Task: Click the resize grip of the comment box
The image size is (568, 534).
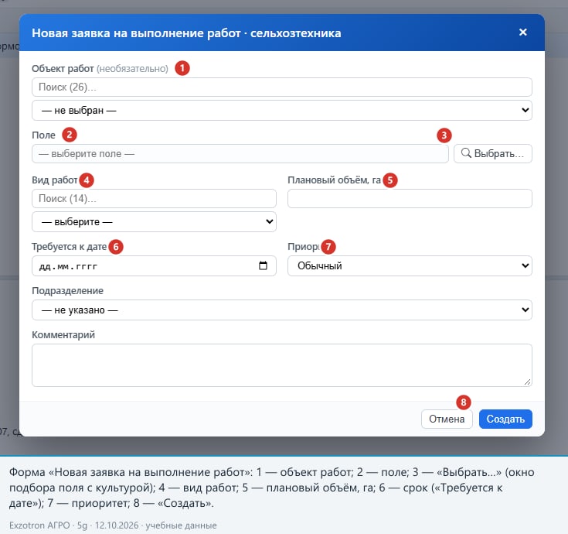Action: 527,382
